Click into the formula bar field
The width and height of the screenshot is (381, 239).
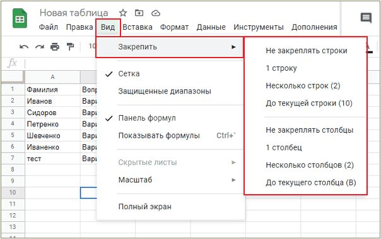pyautogui.click(x=61, y=64)
